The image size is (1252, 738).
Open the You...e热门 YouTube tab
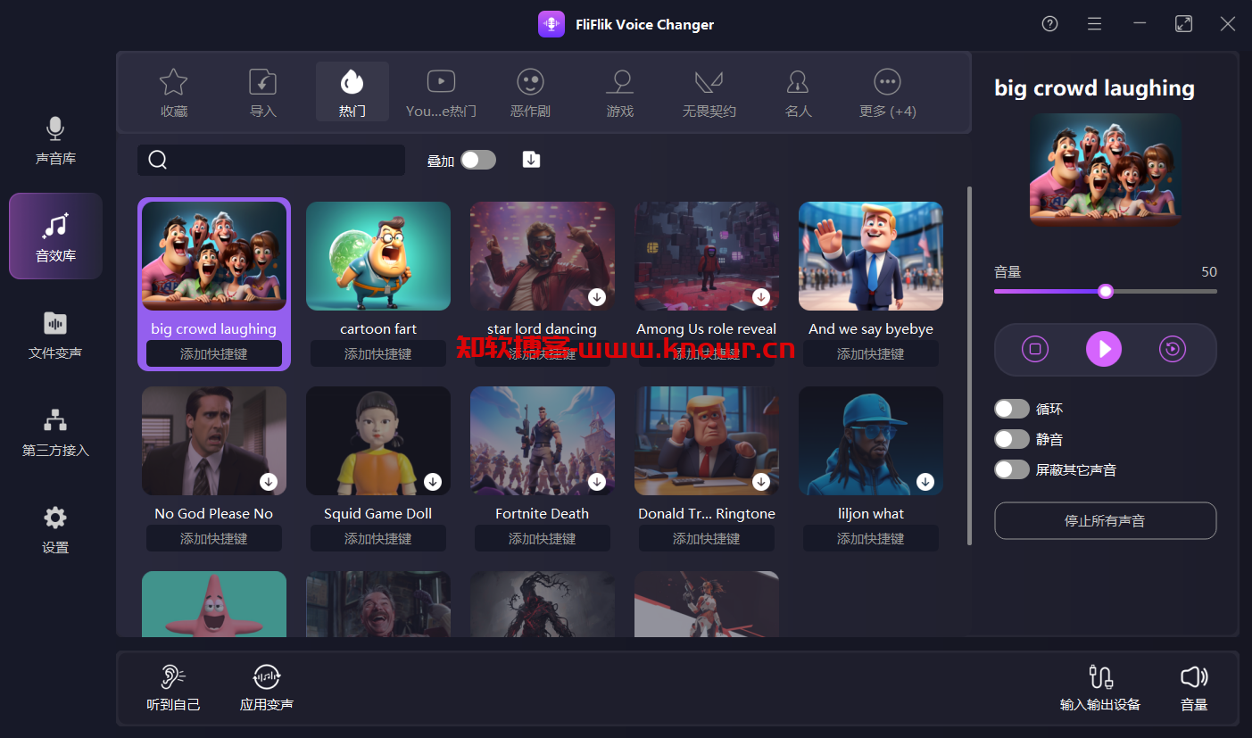pos(441,92)
